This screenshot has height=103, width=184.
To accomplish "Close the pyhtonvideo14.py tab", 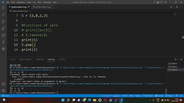I will click(x=29, y=7).
